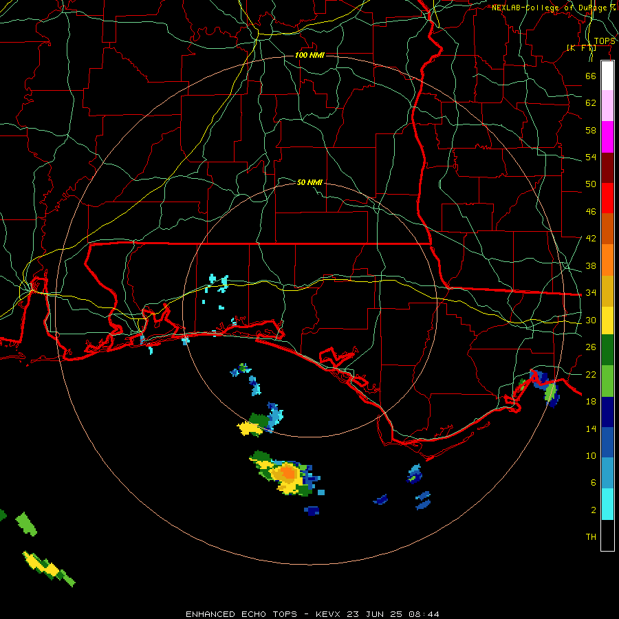Image resolution: width=619 pixels, height=619 pixels.
Task: Click the "46" legend value
Action: (591, 212)
